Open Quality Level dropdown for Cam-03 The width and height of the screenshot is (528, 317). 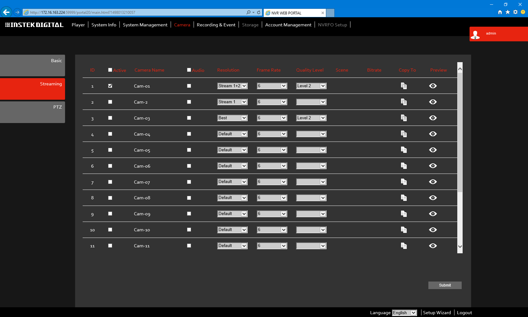coord(311,118)
